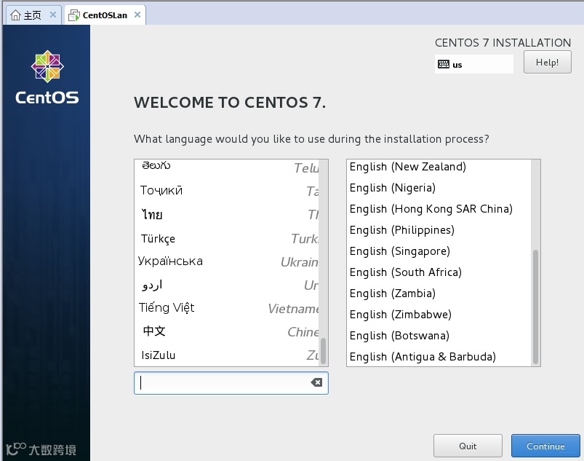Click the keyboard layout icon next to us
584x461 pixels.
(443, 64)
